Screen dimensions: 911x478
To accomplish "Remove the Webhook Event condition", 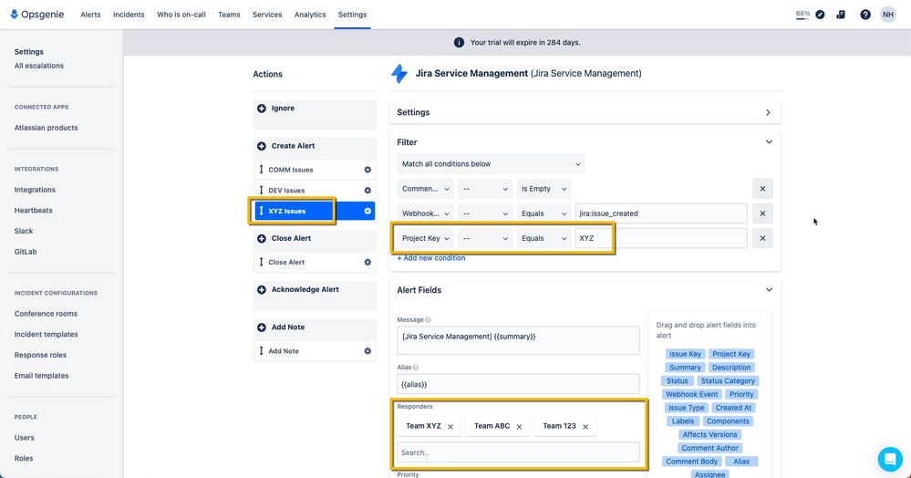I will coord(762,213).
